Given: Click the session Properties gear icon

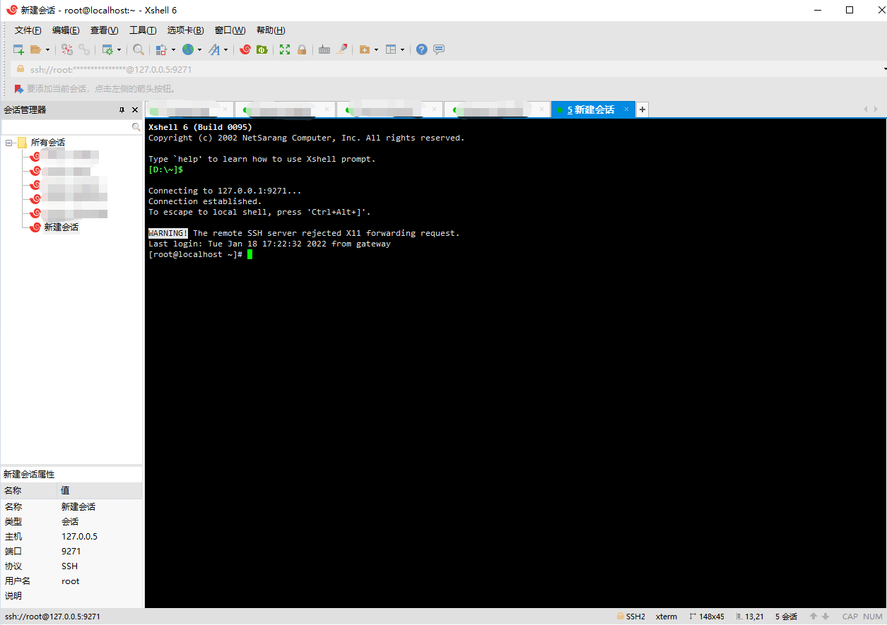Looking at the screenshot, I should (107, 49).
